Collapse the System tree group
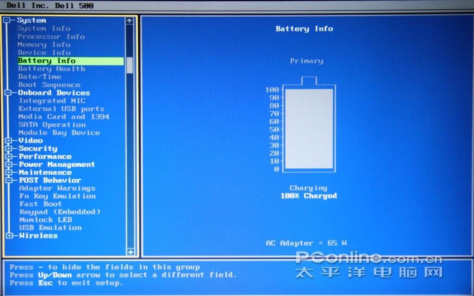 pos(7,20)
